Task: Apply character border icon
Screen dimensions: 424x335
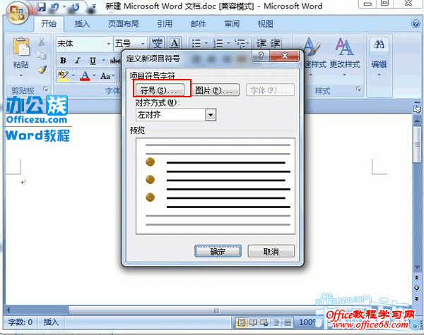Action: 175,43
